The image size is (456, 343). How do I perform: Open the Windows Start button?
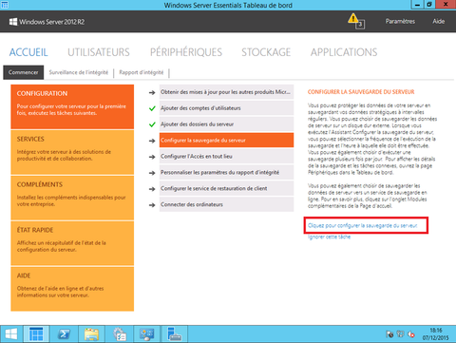[x=11, y=333]
